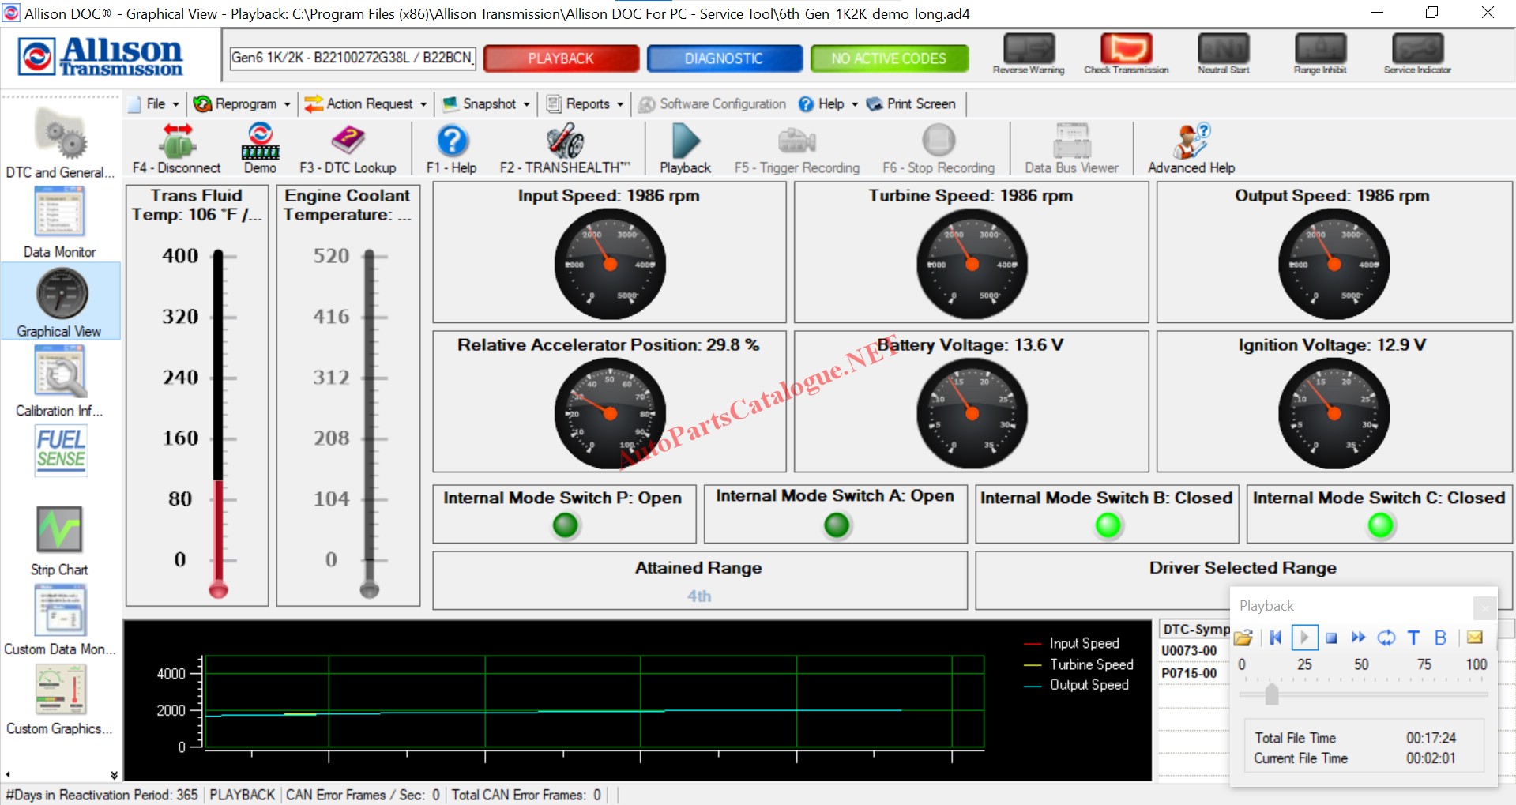The image size is (1516, 805).
Task: Open the Snapshot dropdown menu
Action: [x=486, y=103]
